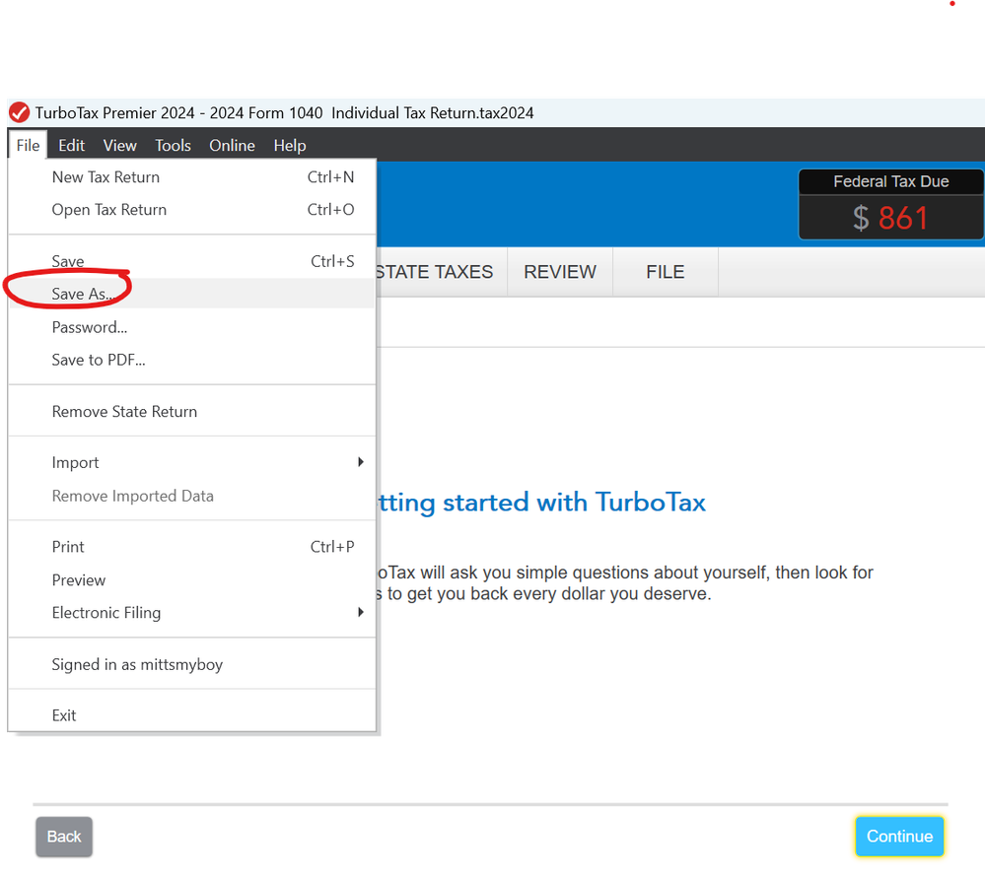
Task: Switch to the REVIEW tab
Action: pyautogui.click(x=560, y=272)
